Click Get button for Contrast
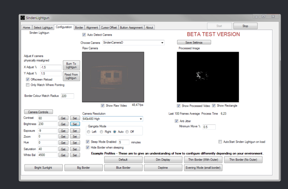Screen dimensions: 288x189 coord(63,118)
